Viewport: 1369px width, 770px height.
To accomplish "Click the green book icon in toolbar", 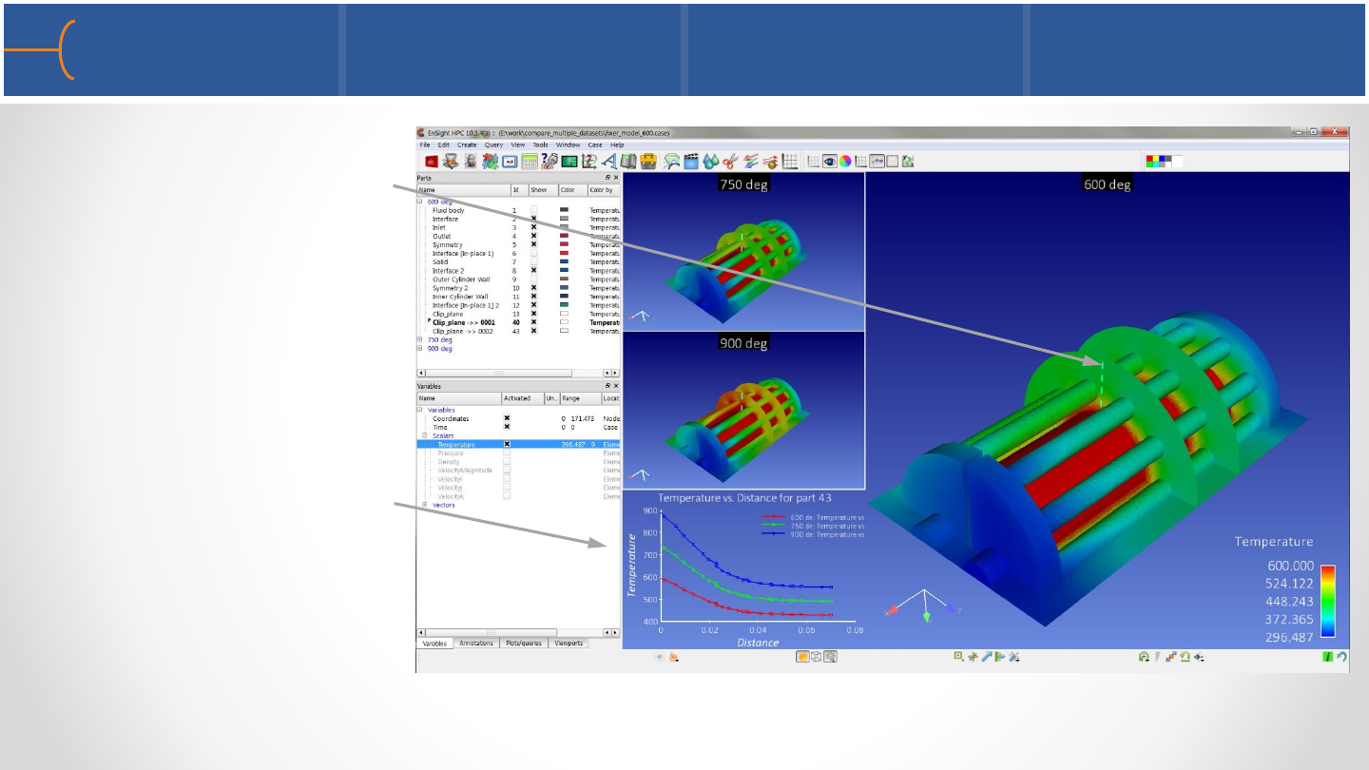I will [x=628, y=162].
